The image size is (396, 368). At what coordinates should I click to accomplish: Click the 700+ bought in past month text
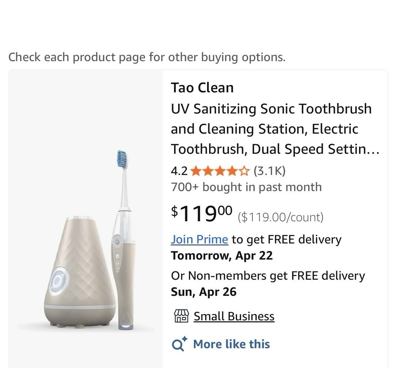tap(246, 187)
